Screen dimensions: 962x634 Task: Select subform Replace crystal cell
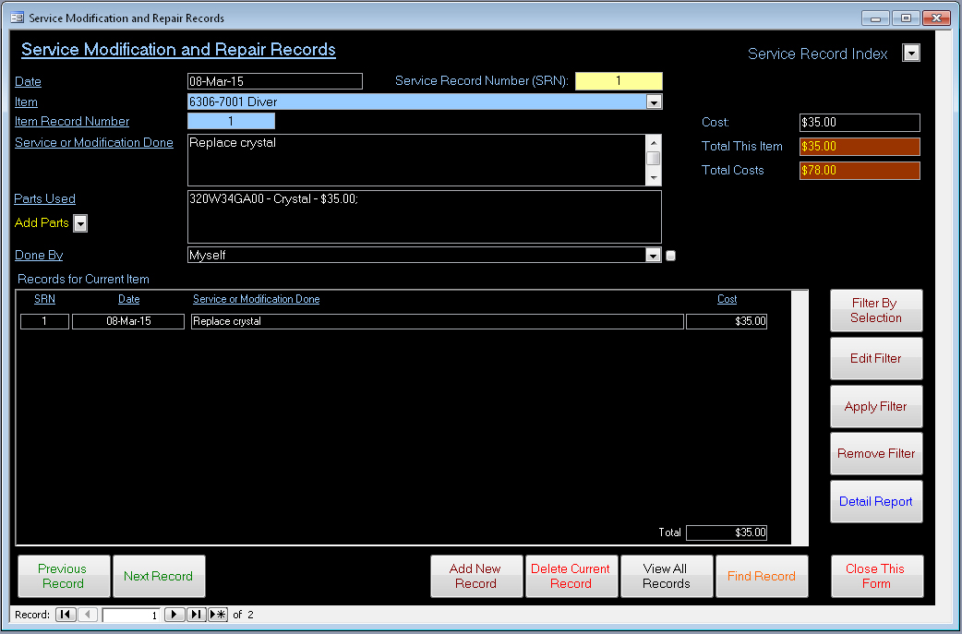click(438, 321)
